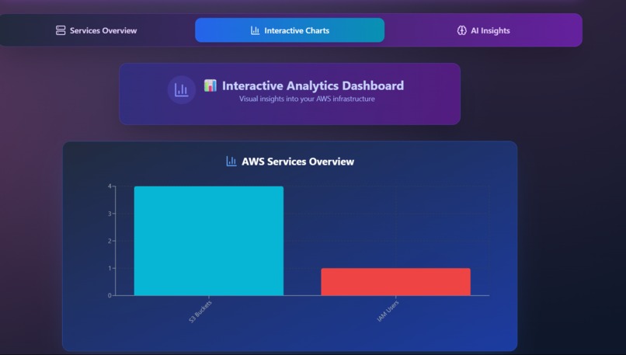Viewport: 626px width, 355px height.
Task: Click 'Visual insights into your AWS infrastructure' subtitle
Action: tap(307, 99)
